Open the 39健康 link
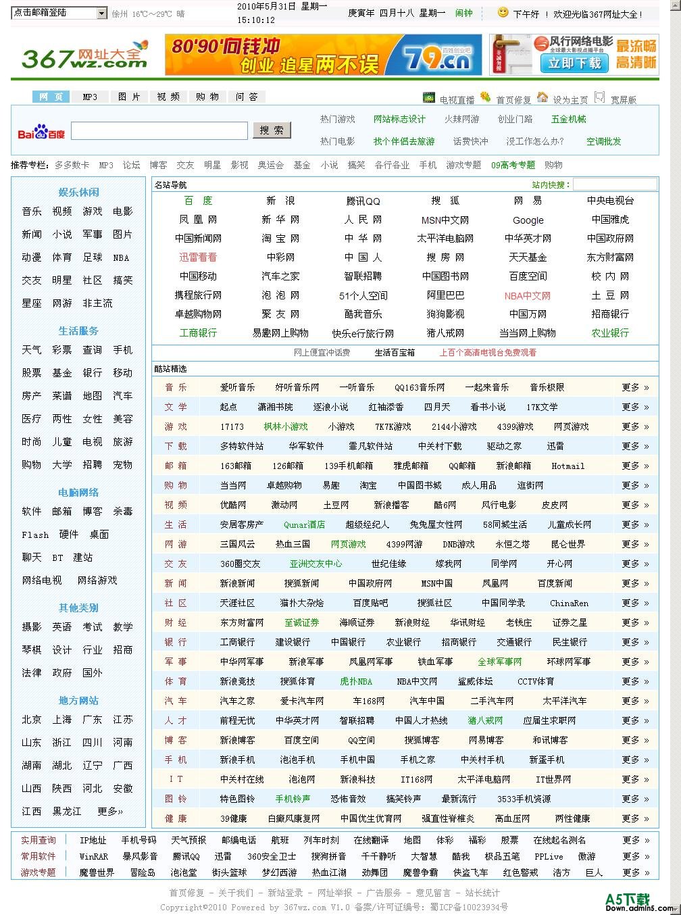 233,819
